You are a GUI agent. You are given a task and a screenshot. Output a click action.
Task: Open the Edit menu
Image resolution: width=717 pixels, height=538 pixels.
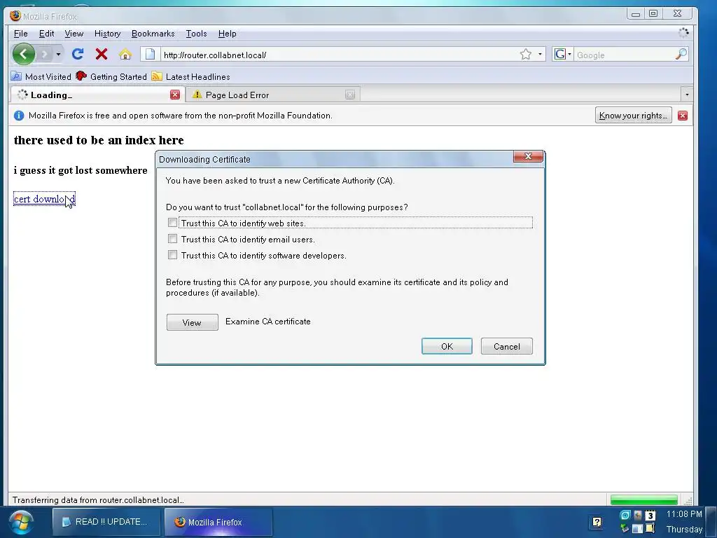46,34
